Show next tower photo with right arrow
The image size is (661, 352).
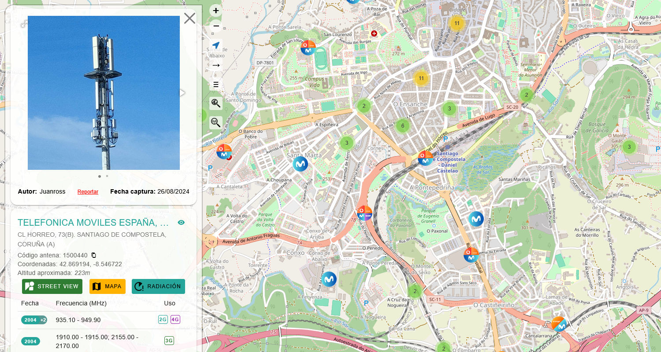(182, 93)
